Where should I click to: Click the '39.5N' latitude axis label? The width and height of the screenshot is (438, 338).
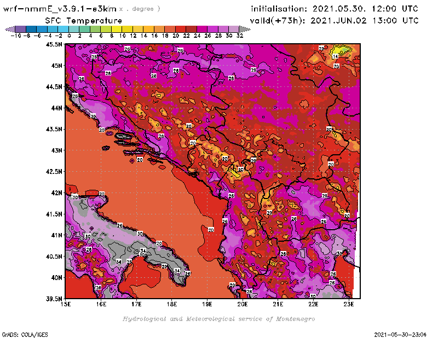click(54, 299)
